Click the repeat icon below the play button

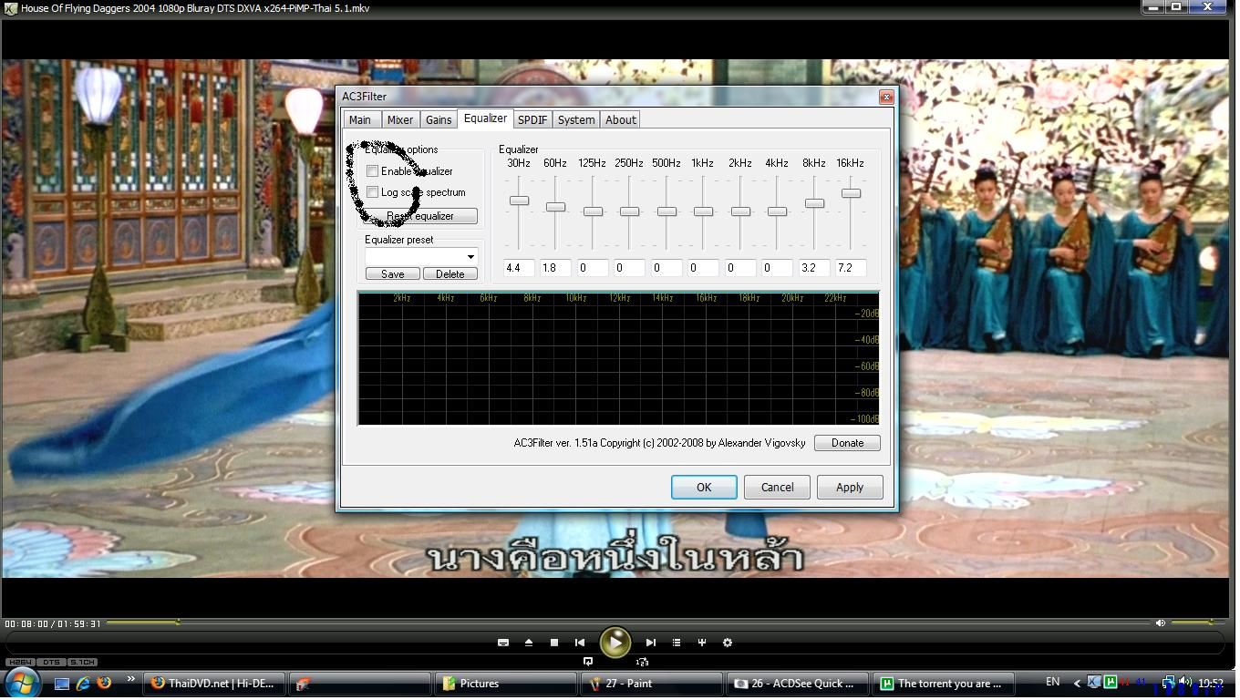(x=588, y=662)
